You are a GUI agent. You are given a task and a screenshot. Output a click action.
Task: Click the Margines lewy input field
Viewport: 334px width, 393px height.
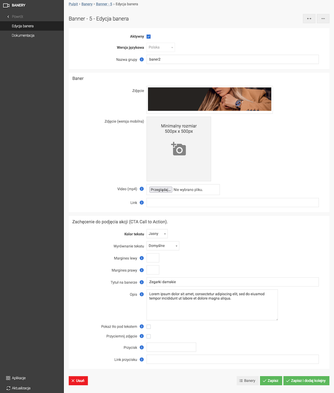pyautogui.click(x=153, y=257)
